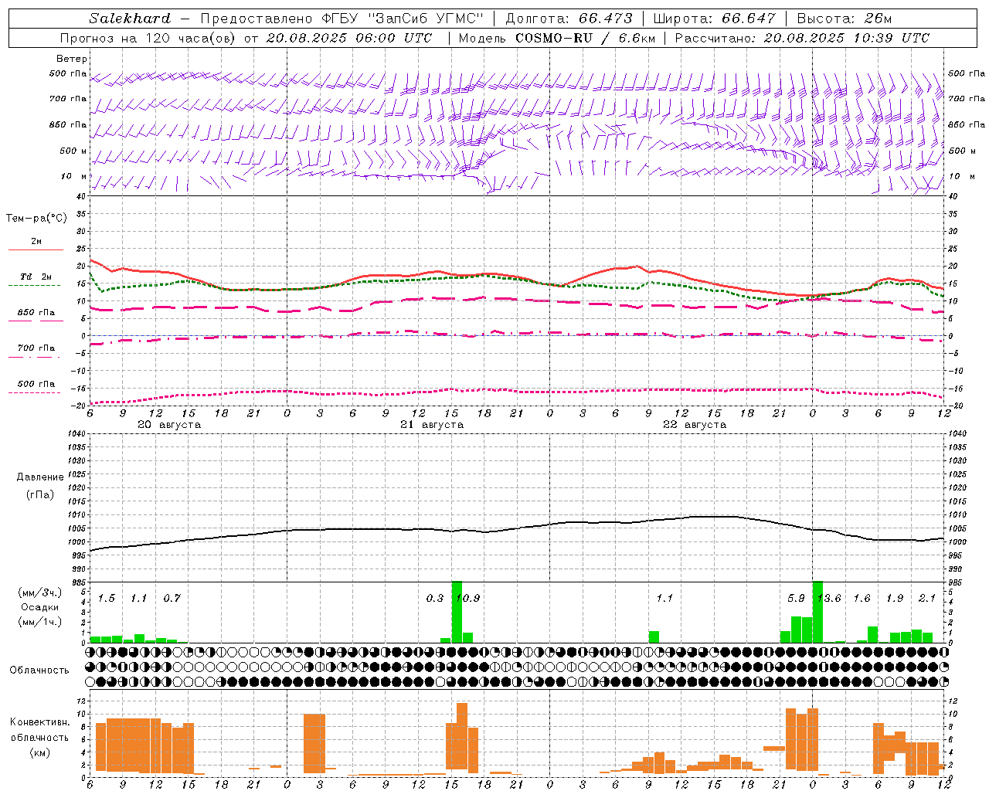Image resolution: width=989 pixels, height=791 pixels.
Task: Click the Облачность cloudiness label
Action: click(40, 670)
